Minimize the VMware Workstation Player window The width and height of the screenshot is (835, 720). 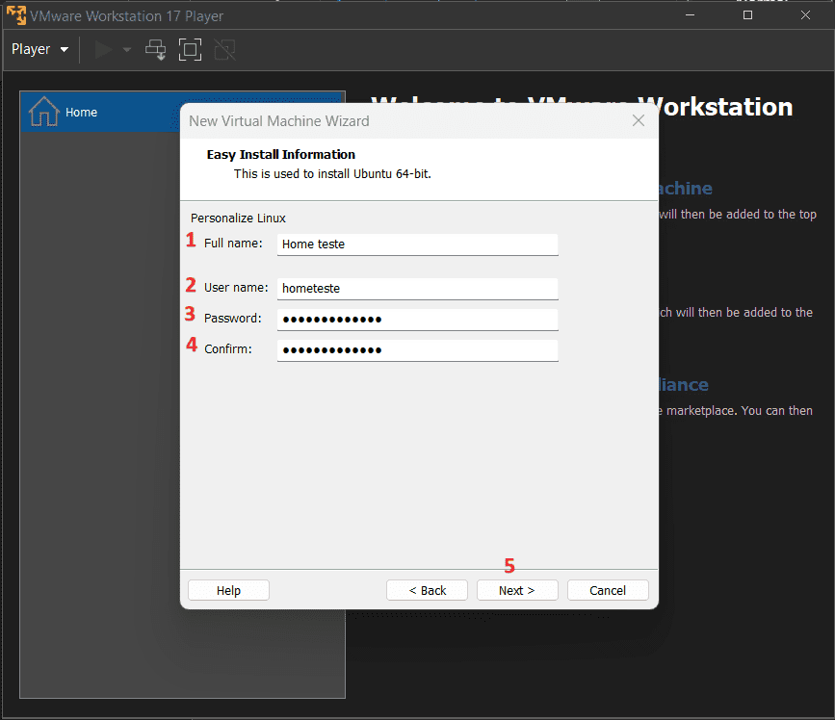click(690, 15)
